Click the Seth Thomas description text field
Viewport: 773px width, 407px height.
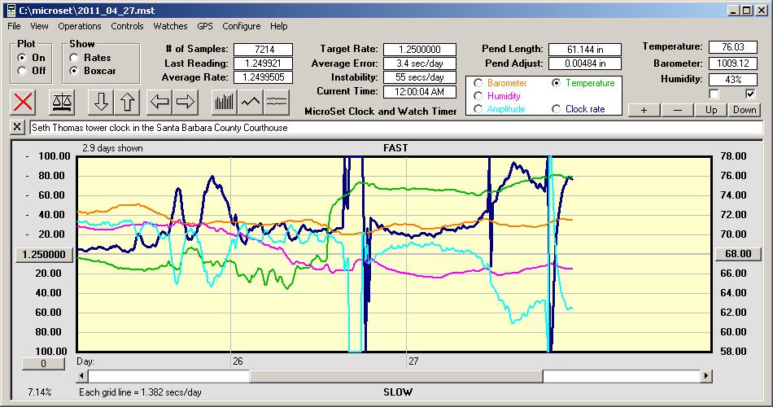pyautogui.click(x=396, y=127)
